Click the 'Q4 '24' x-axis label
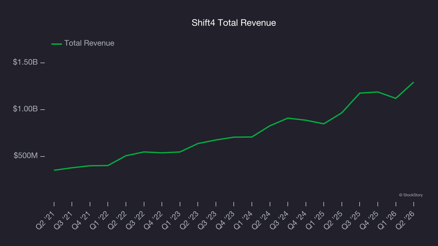 (298, 220)
